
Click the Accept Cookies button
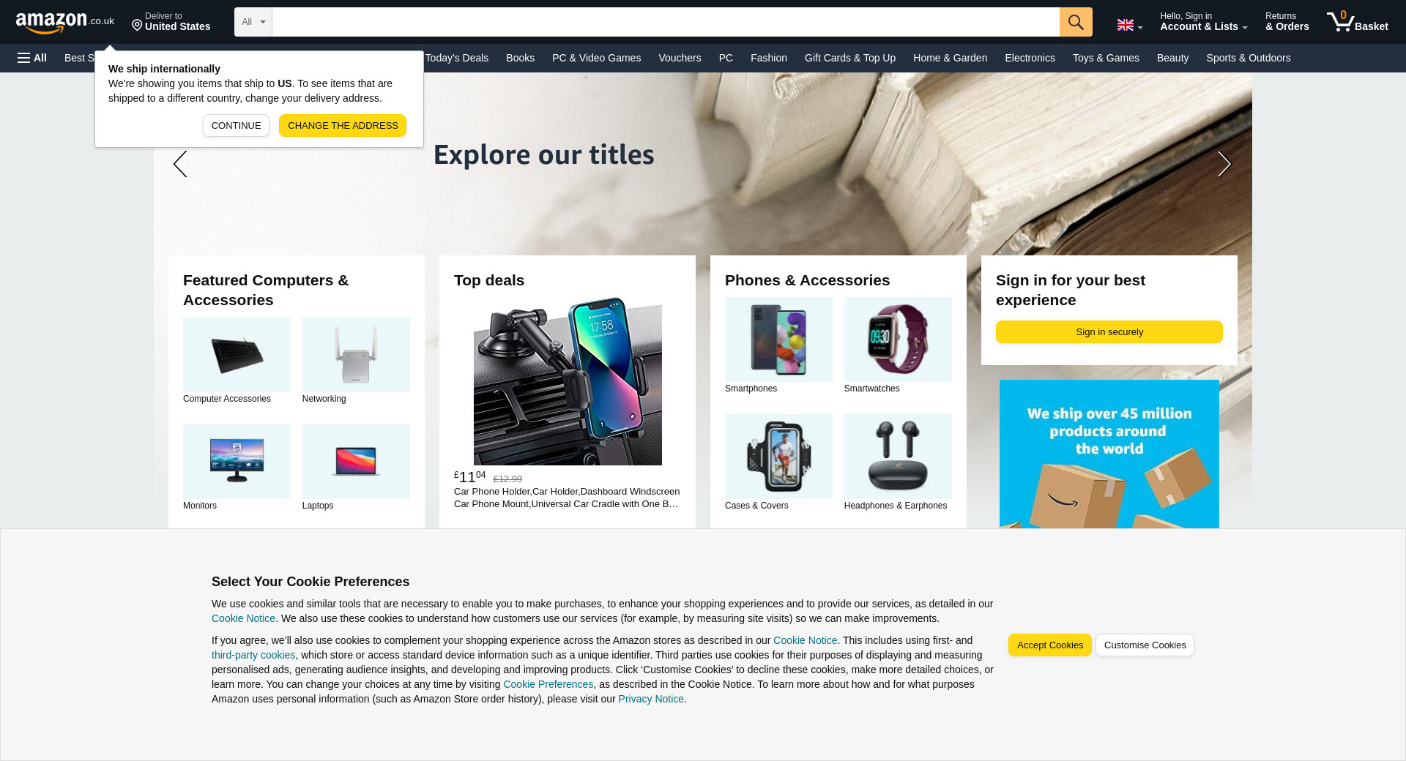(x=1049, y=645)
